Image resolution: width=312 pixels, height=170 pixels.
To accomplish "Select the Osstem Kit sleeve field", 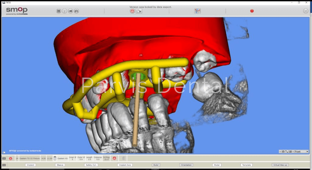I will coord(62,158).
